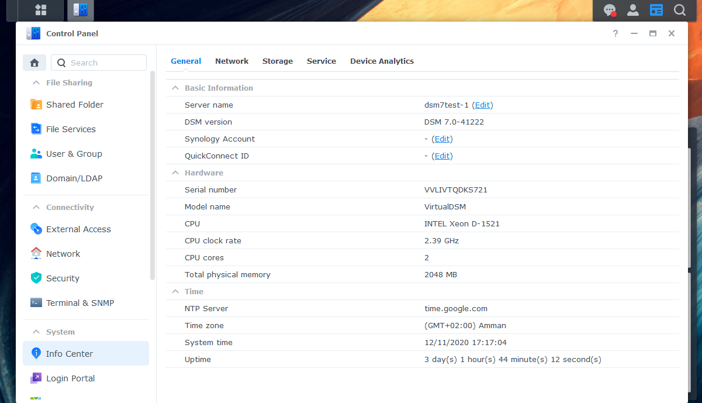Select the General tab
Image resolution: width=702 pixels, height=403 pixels.
point(186,61)
